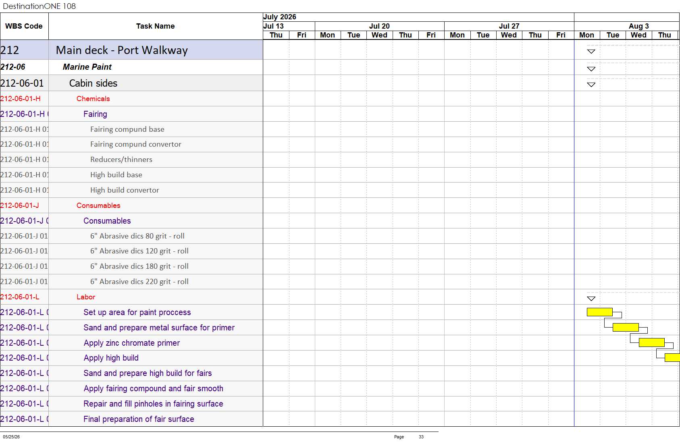Click the Labor summary marker triangle
680x442 pixels.
(591, 299)
